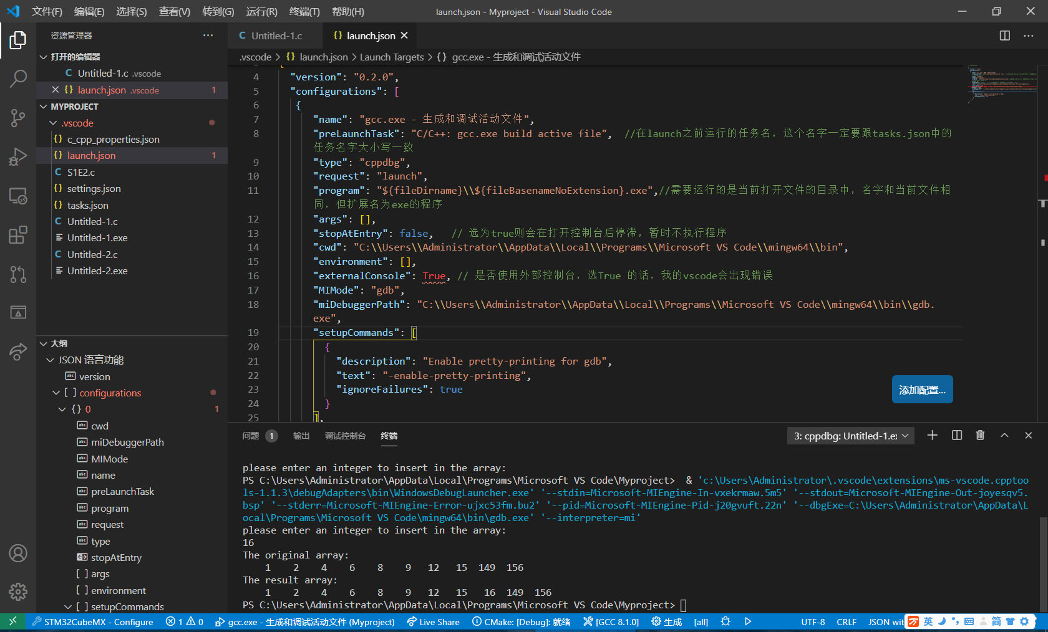
Task: Open the terminal selector cppdbg dropdown
Action: pyautogui.click(x=851, y=436)
